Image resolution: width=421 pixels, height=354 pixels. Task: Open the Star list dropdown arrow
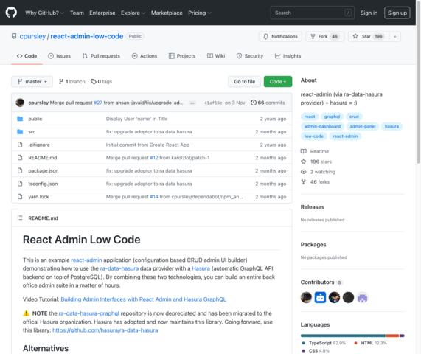(x=395, y=37)
